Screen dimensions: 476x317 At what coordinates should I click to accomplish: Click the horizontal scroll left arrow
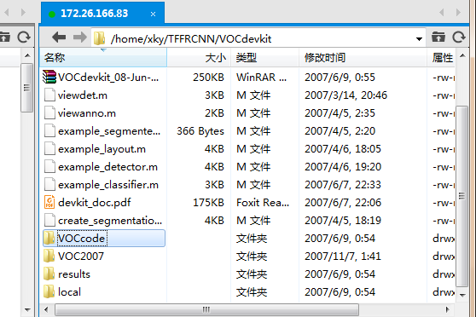pos(46,309)
